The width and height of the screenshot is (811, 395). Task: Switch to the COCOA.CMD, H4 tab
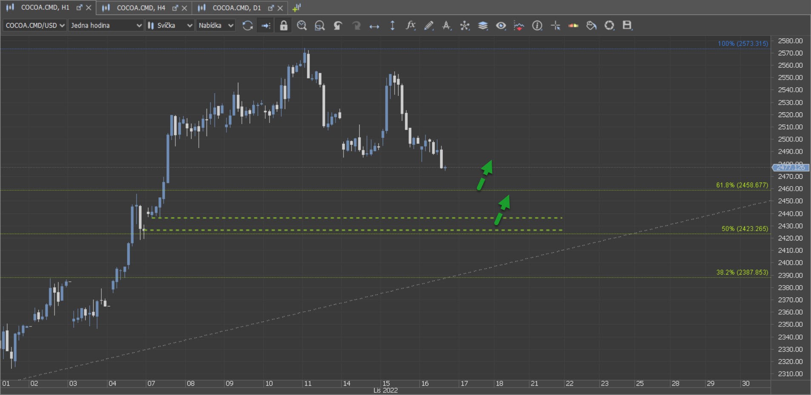(140, 8)
